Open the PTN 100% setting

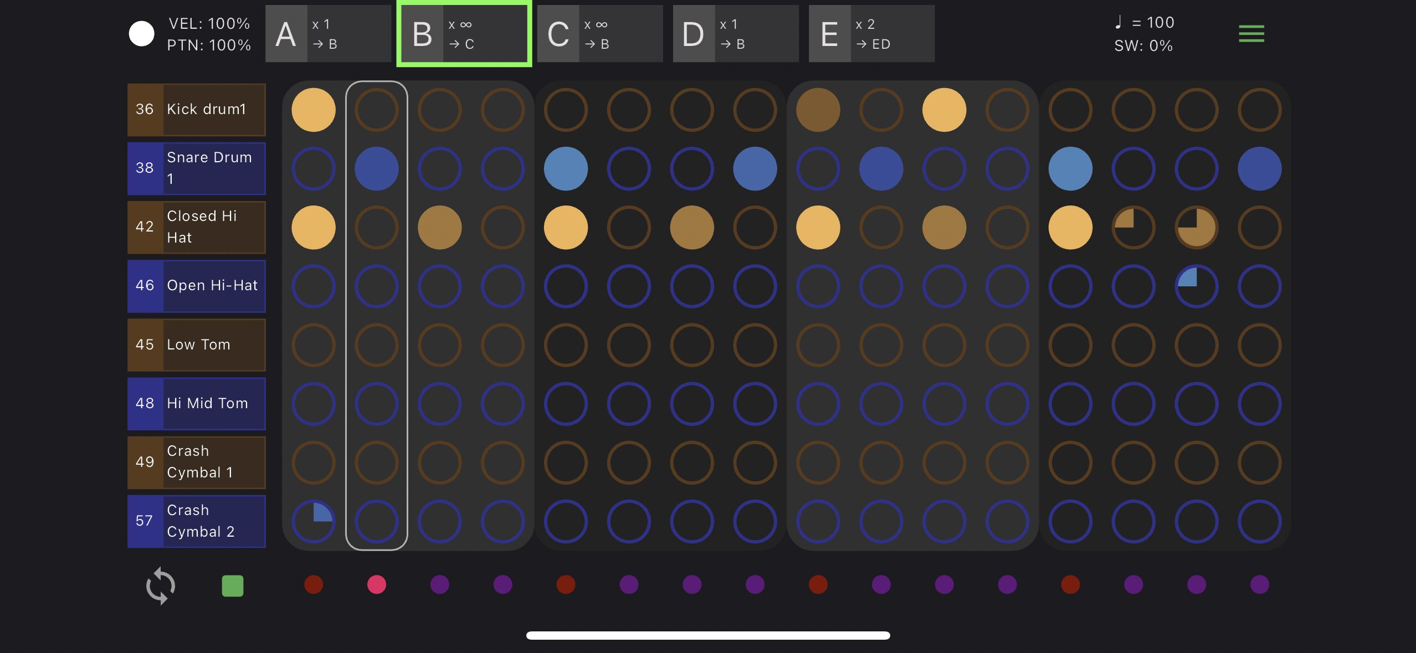coord(209,45)
